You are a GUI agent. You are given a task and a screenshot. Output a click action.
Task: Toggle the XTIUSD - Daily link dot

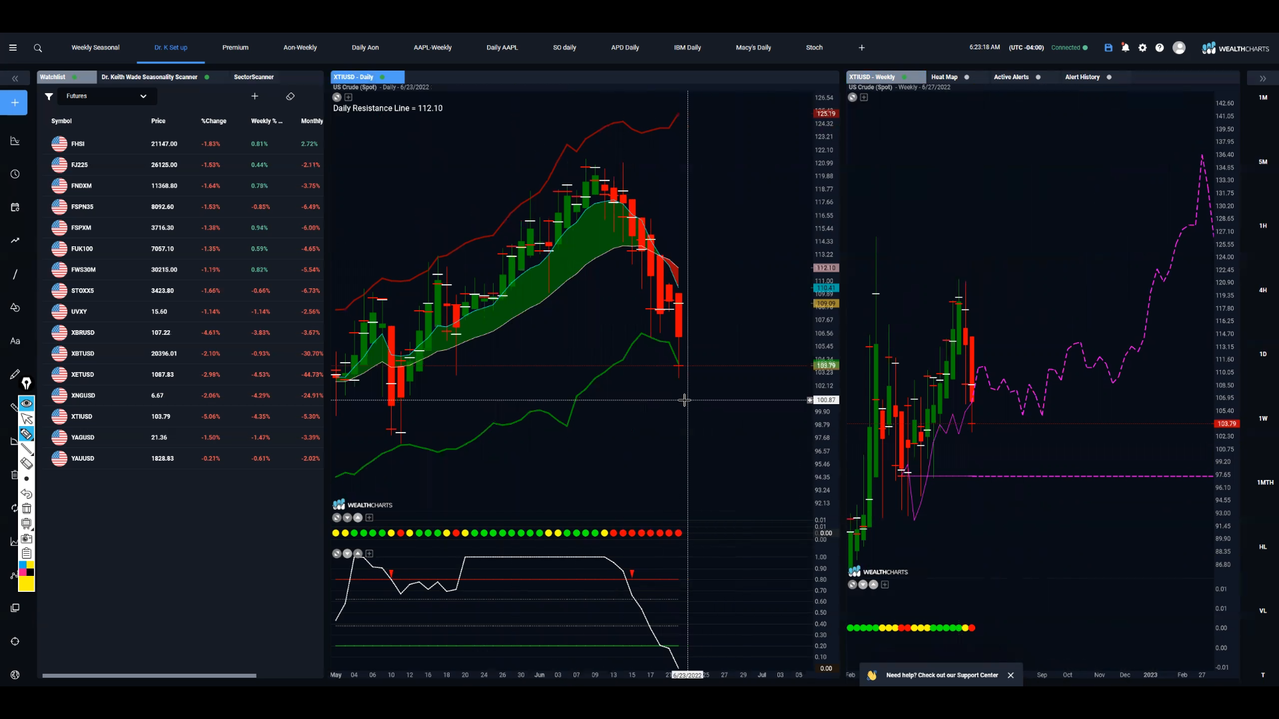382,77
